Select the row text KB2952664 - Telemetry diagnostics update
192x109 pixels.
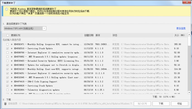point(37,90)
